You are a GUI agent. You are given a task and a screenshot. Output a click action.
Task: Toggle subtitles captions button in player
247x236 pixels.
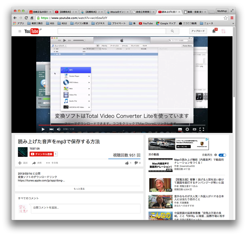pyautogui.click(x=180, y=129)
